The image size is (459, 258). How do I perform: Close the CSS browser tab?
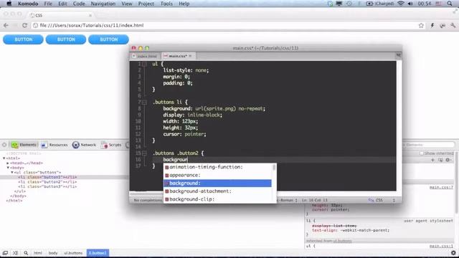90,15
